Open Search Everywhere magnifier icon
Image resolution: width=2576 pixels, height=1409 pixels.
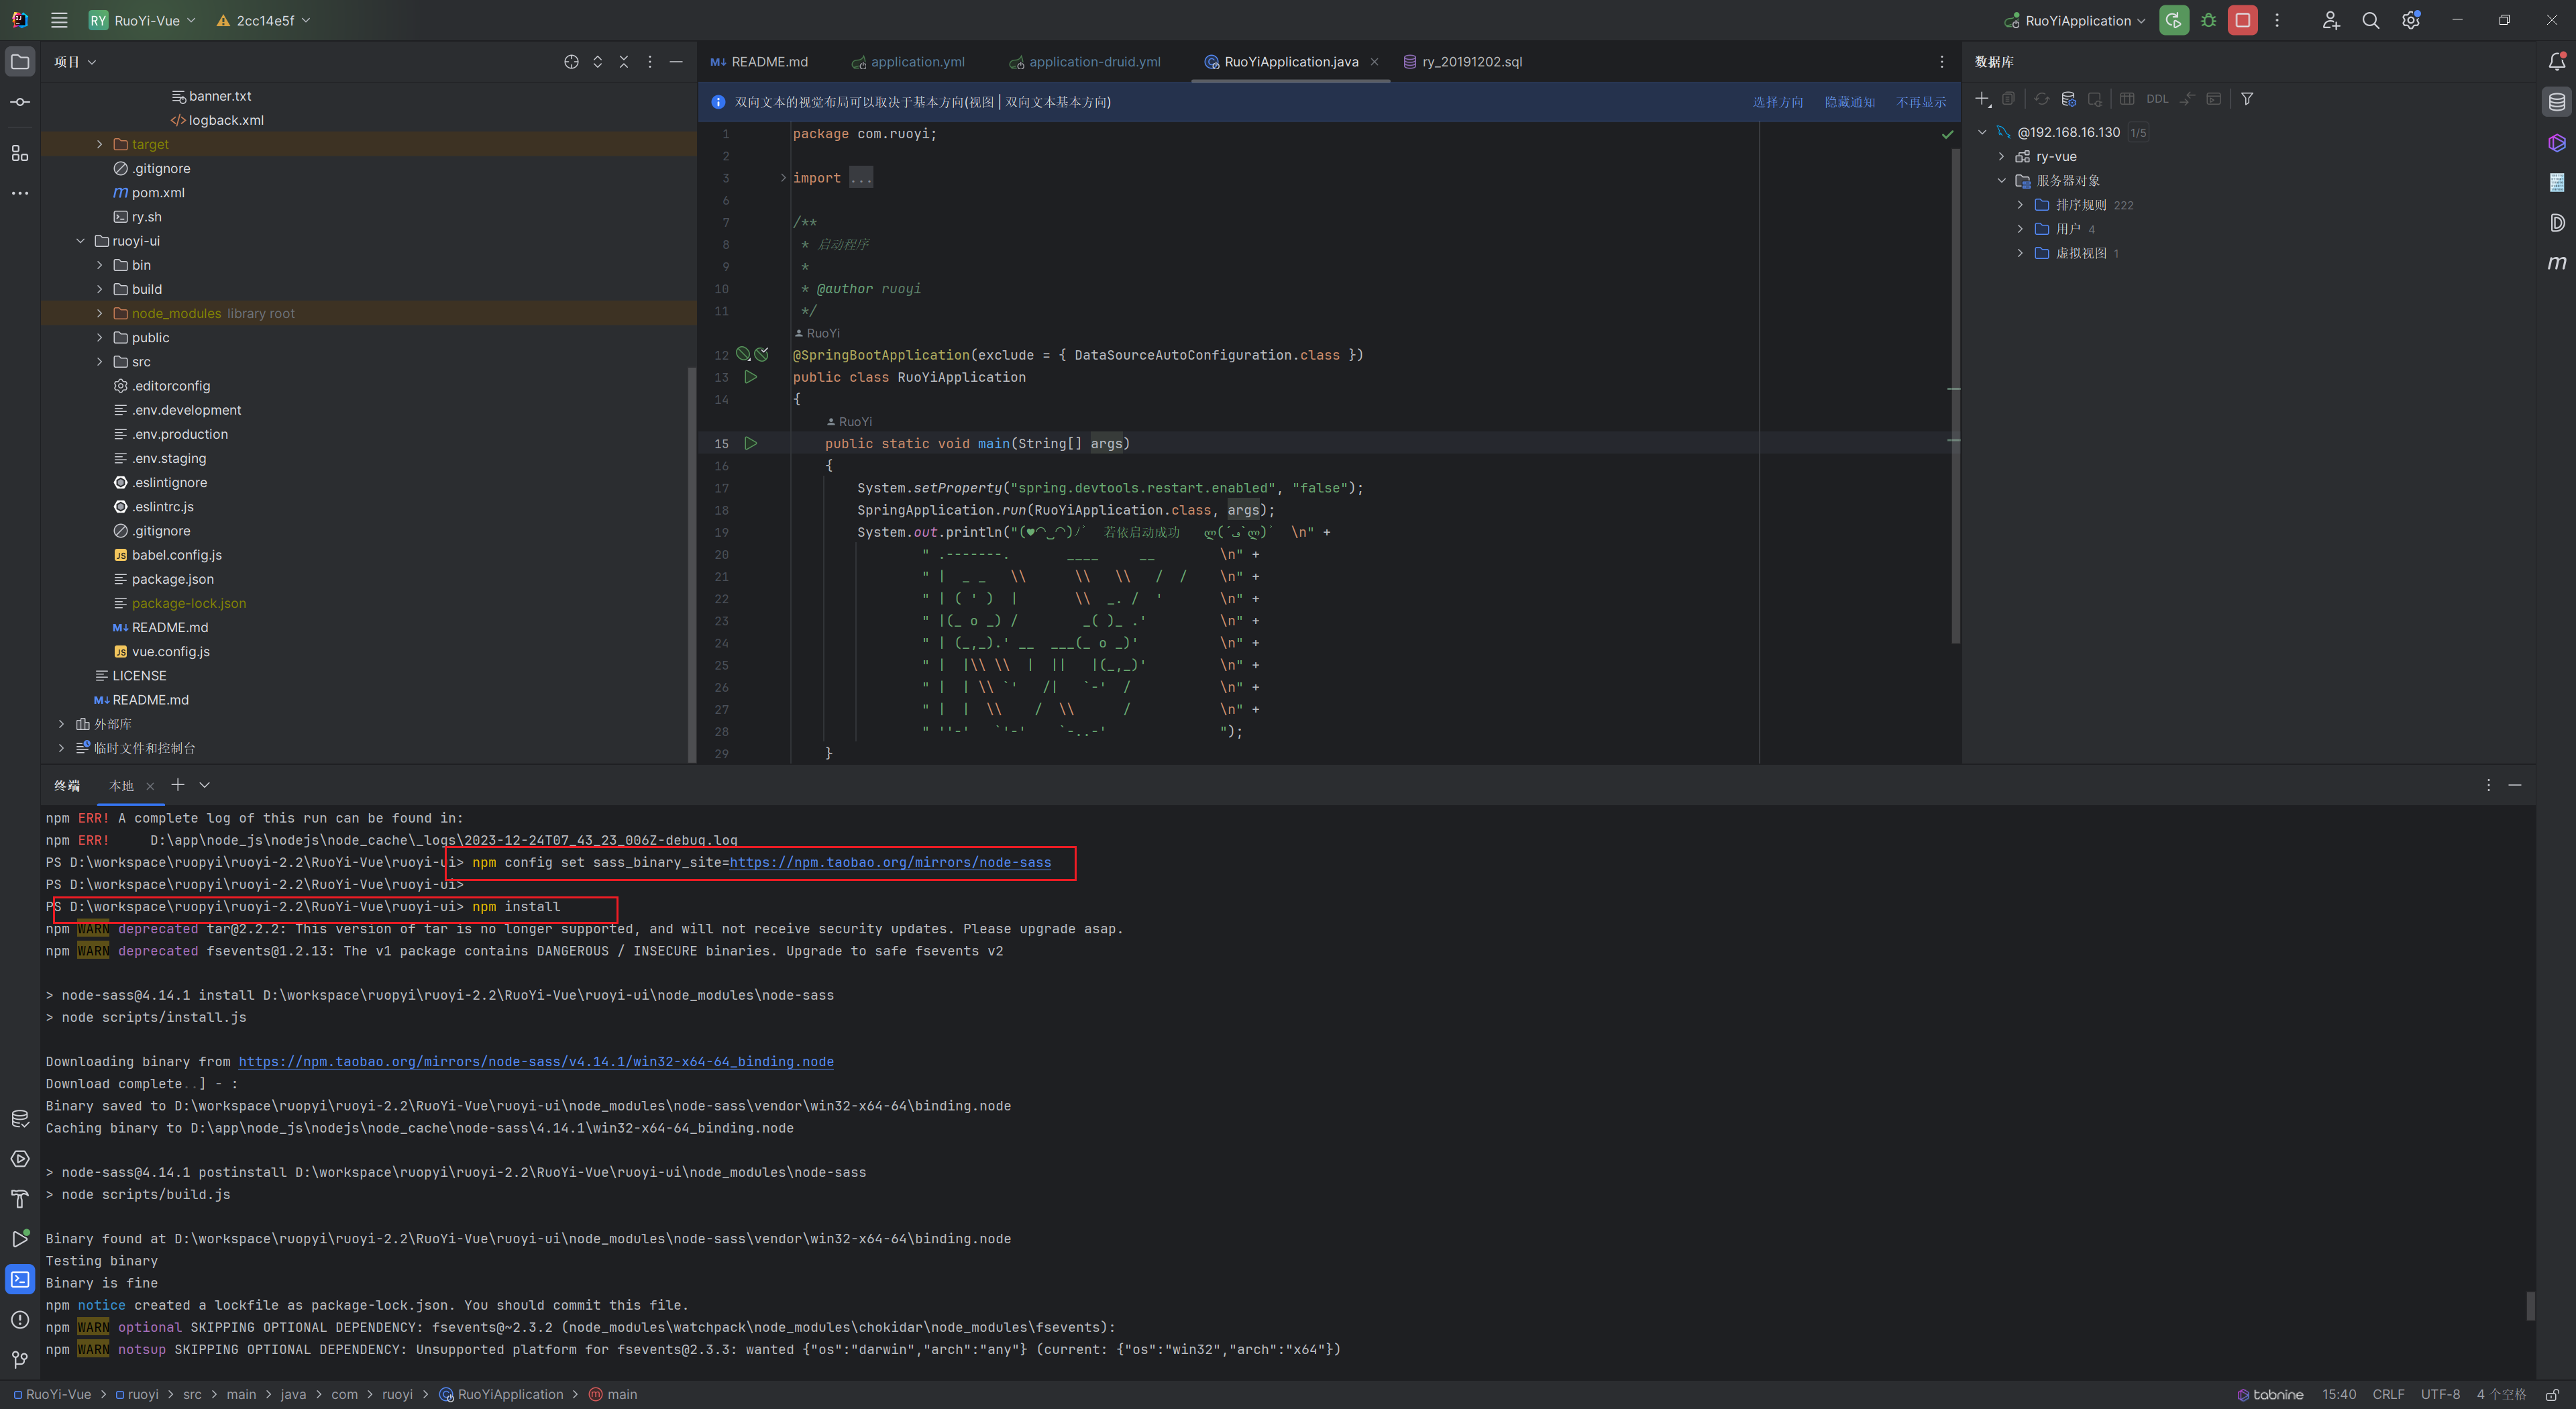(2370, 20)
